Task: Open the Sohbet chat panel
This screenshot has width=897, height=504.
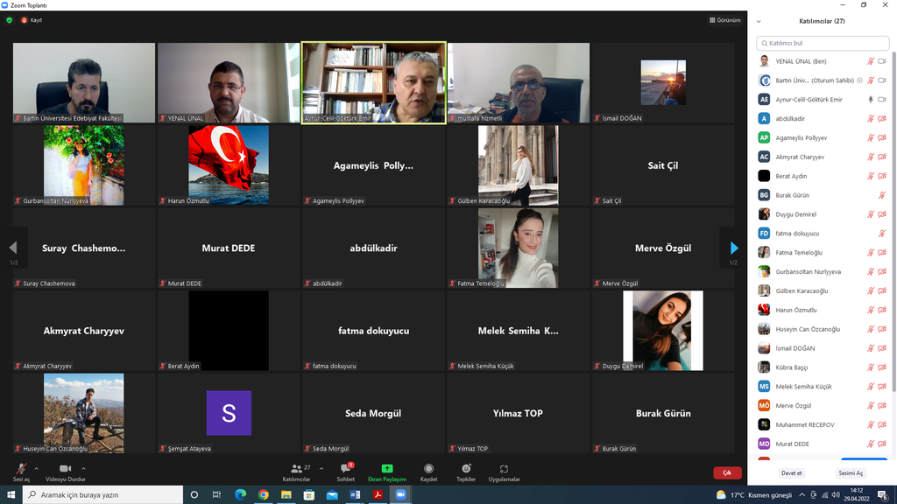Action: point(345,472)
